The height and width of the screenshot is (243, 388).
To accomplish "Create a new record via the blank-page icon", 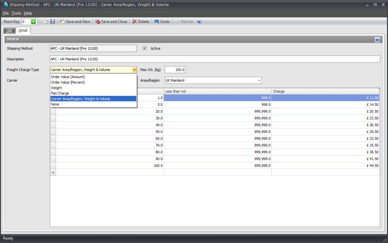I will click(x=45, y=22).
